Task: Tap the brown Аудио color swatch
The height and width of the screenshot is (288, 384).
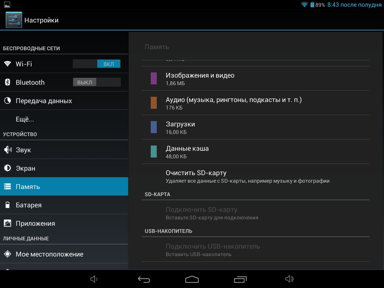Action: pyautogui.click(x=154, y=103)
